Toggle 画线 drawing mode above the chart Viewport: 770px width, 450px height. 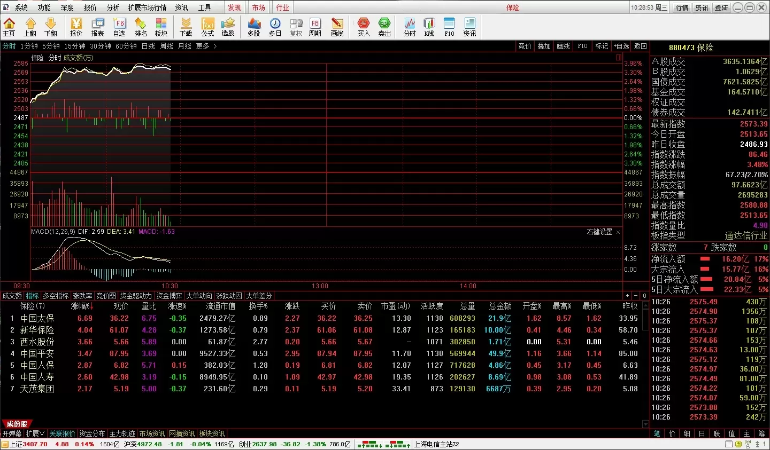point(563,46)
